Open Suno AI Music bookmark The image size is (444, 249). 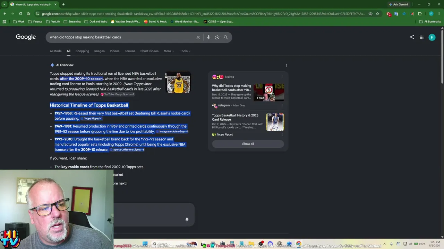point(155,21)
